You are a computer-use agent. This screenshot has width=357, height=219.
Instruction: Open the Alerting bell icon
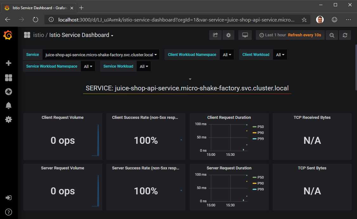pyautogui.click(x=8, y=106)
